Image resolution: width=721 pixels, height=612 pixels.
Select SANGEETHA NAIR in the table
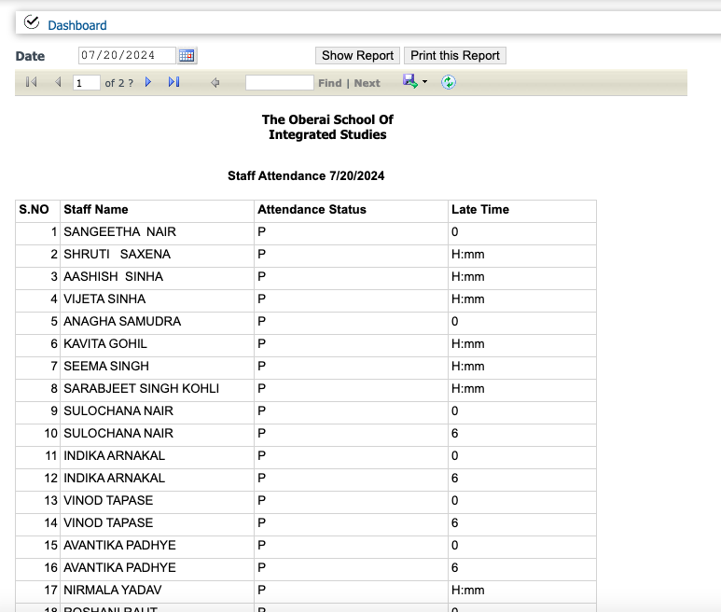[x=119, y=231]
